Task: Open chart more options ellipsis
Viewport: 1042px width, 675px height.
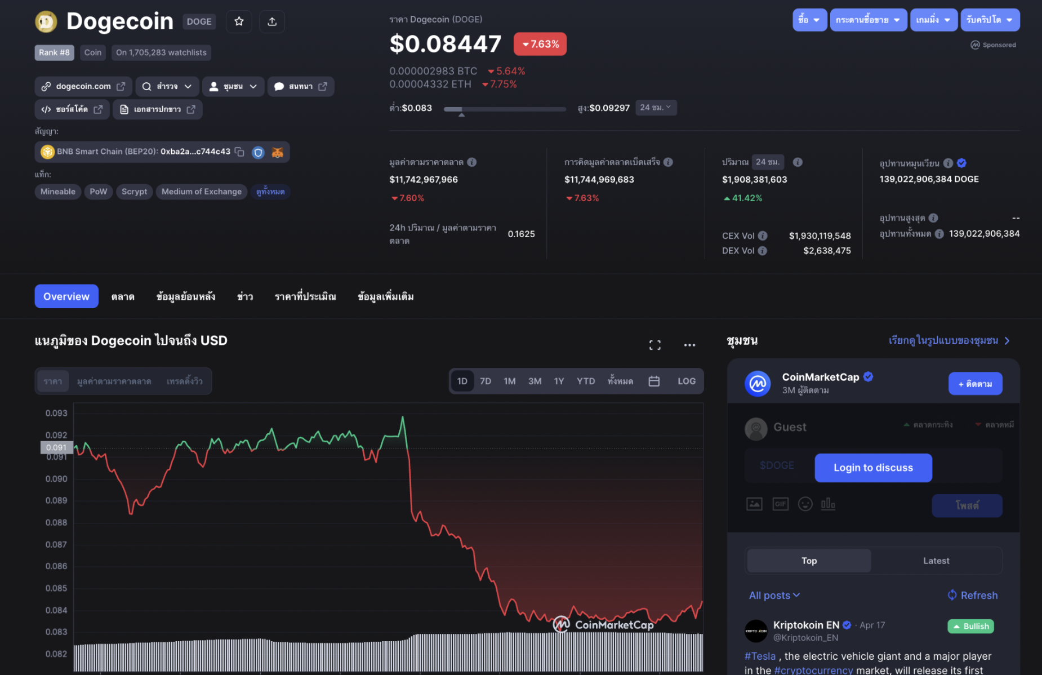Action: tap(689, 345)
